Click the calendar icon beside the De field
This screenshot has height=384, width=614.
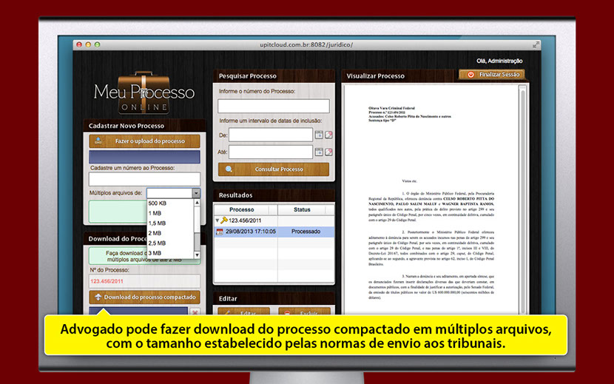coord(319,135)
